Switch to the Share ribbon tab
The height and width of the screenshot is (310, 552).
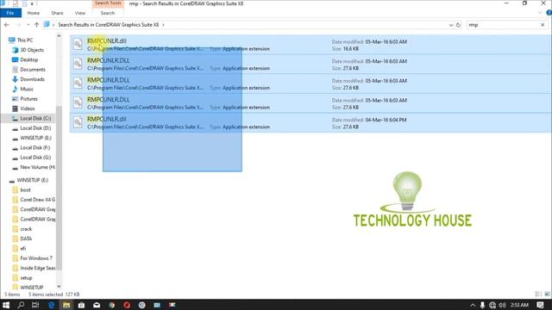click(x=57, y=13)
